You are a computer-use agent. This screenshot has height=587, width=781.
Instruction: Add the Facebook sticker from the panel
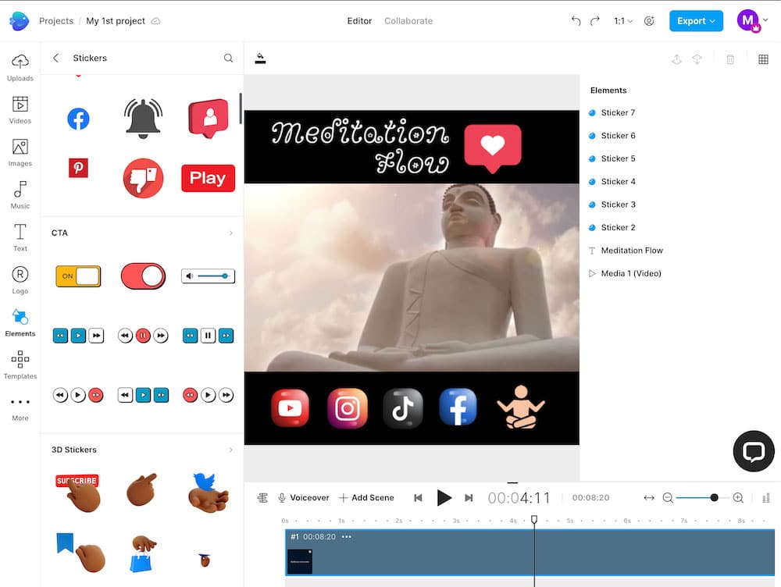tap(78, 119)
